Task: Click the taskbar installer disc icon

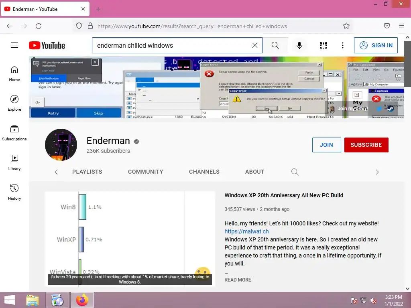Action: coord(57,300)
